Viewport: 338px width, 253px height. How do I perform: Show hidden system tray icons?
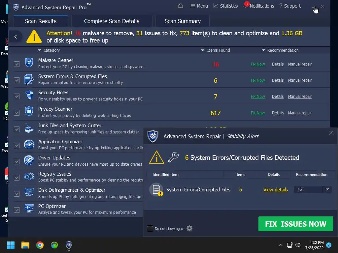pos(281,245)
